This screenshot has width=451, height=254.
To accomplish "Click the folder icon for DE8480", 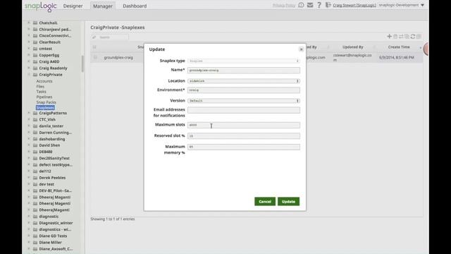I will [35, 152].
